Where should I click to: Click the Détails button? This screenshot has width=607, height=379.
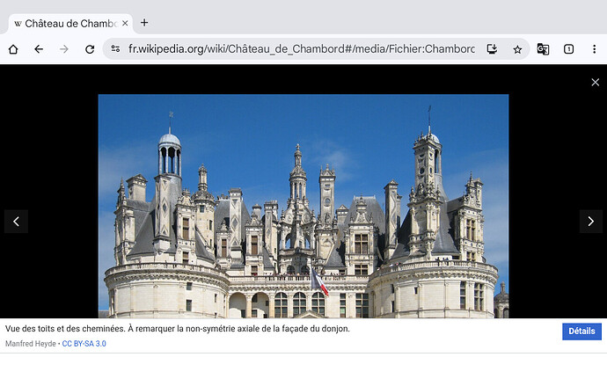coord(581,332)
